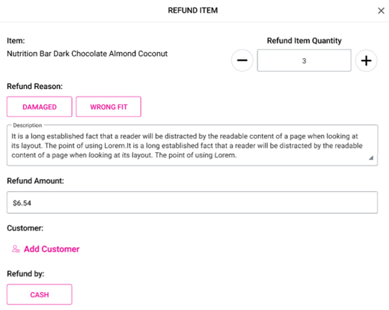This screenshot has width=389, height=310.
Task: Click the Refund Amount label
Action: (35, 181)
